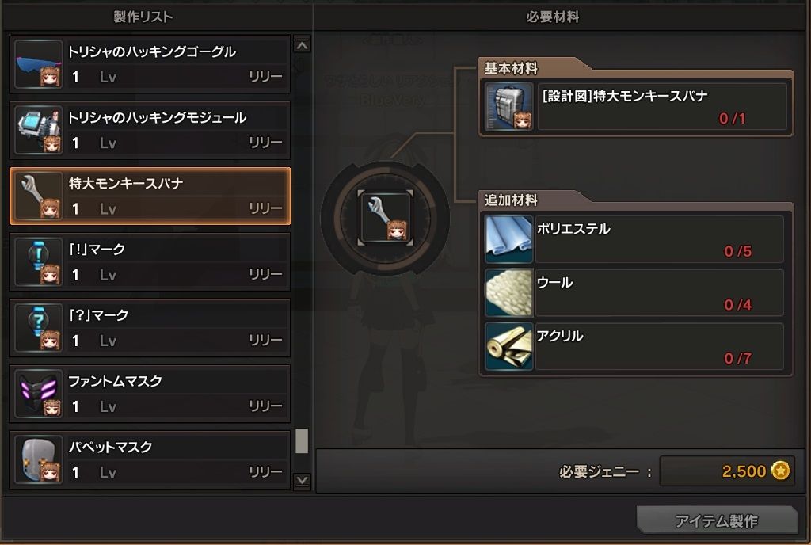Click the crafting list scrollbar thumb
This screenshot has height=545, width=811.
(x=302, y=441)
